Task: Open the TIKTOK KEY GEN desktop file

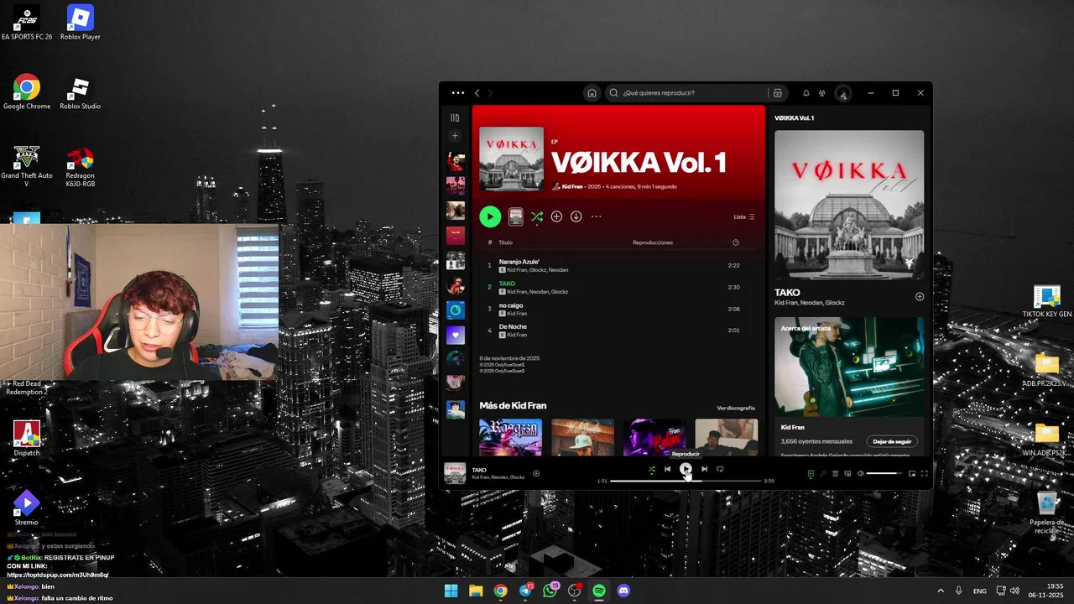Action: point(1046,302)
